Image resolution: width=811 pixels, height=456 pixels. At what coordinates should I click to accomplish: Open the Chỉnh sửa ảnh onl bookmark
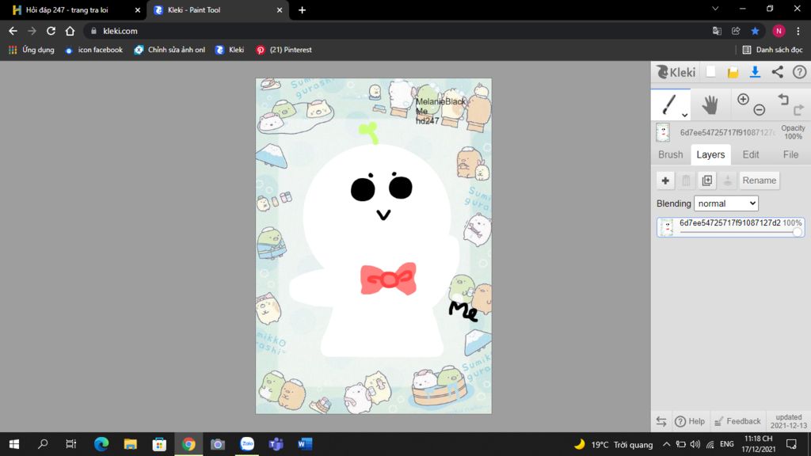point(169,50)
